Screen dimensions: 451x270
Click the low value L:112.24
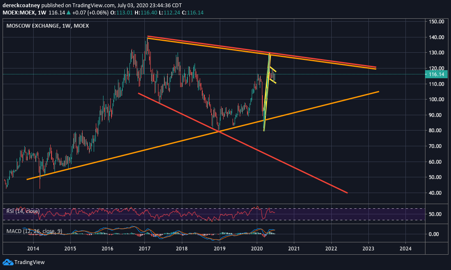[169, 13]
